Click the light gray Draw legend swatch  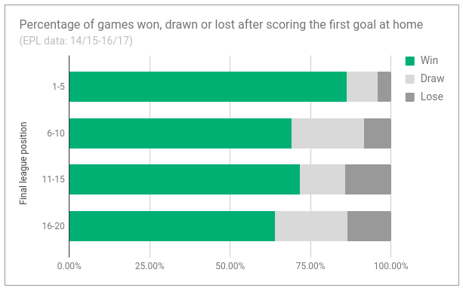click(x=410, y=79)
